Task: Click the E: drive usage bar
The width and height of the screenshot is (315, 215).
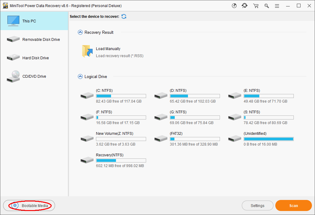Action: pyautogui.click(x=269, y=96)
